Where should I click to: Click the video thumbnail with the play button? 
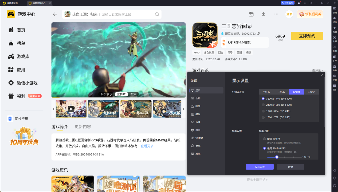(71, 109)
